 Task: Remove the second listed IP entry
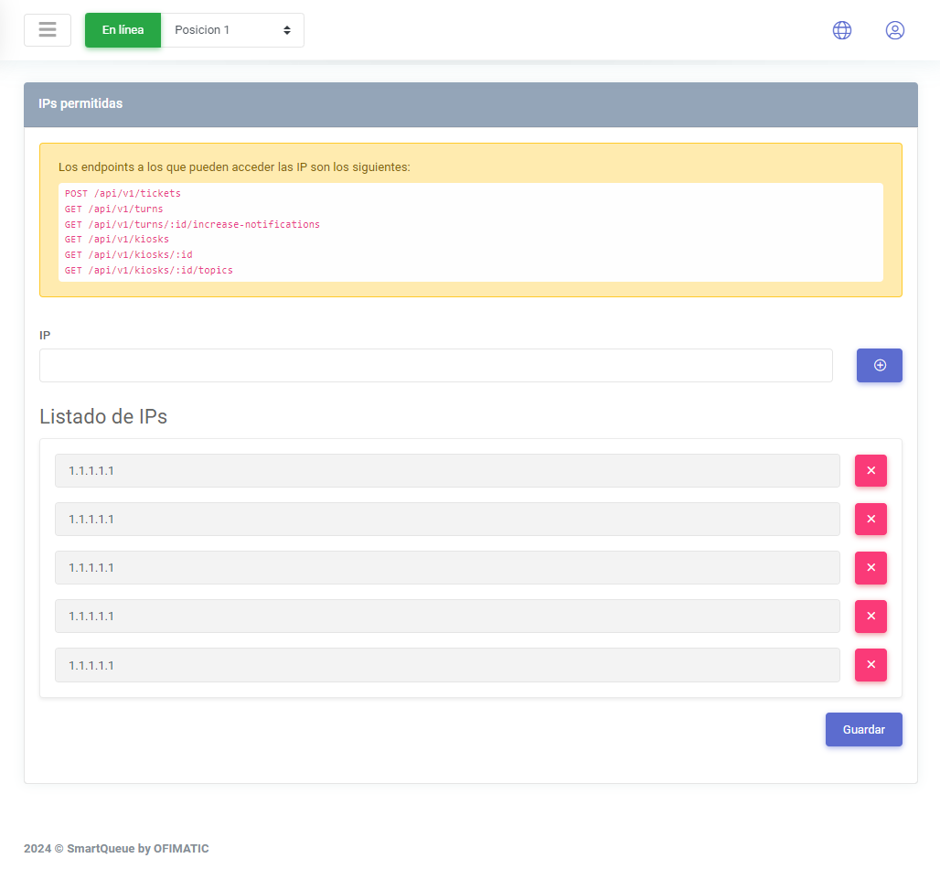pyautogui.click(x=871, y=519)
